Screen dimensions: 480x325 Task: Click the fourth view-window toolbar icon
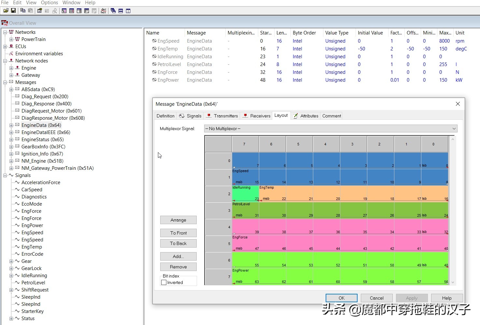click(87, 11)
